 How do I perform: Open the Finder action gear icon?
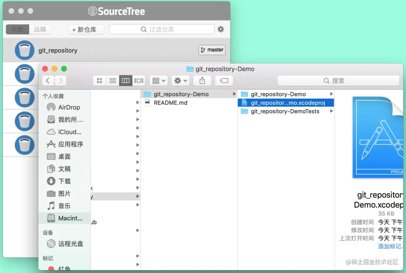click(x=178, y=81)
